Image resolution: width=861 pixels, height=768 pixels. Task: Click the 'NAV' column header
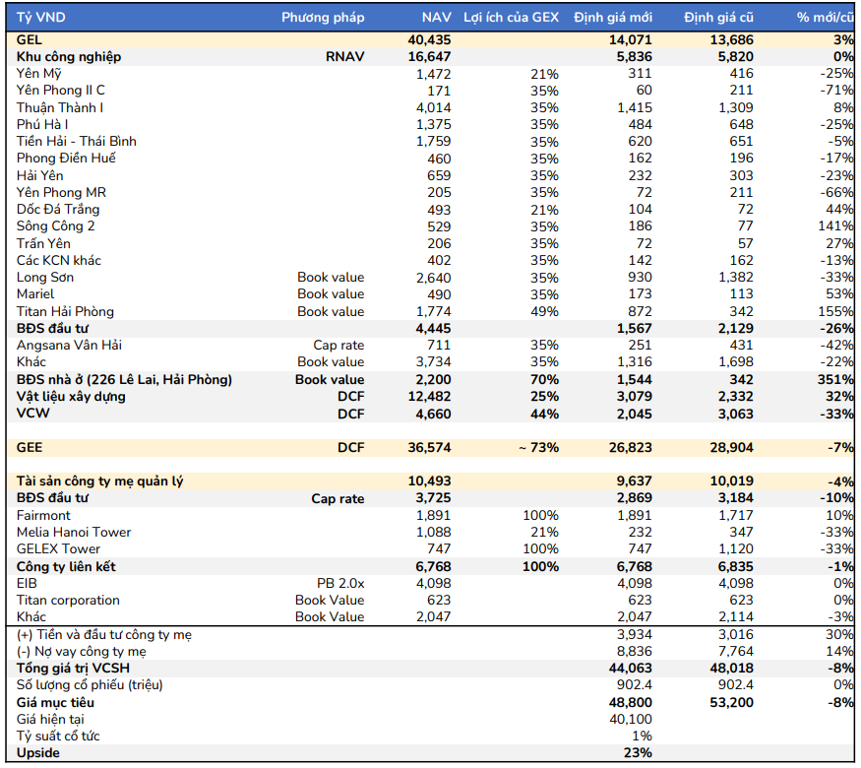tap(437, 18)
